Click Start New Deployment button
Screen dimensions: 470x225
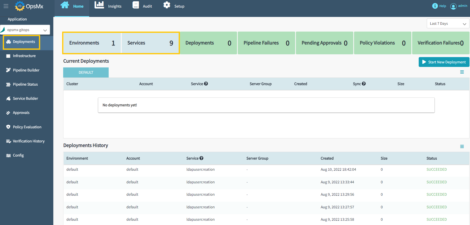(444, 62)
